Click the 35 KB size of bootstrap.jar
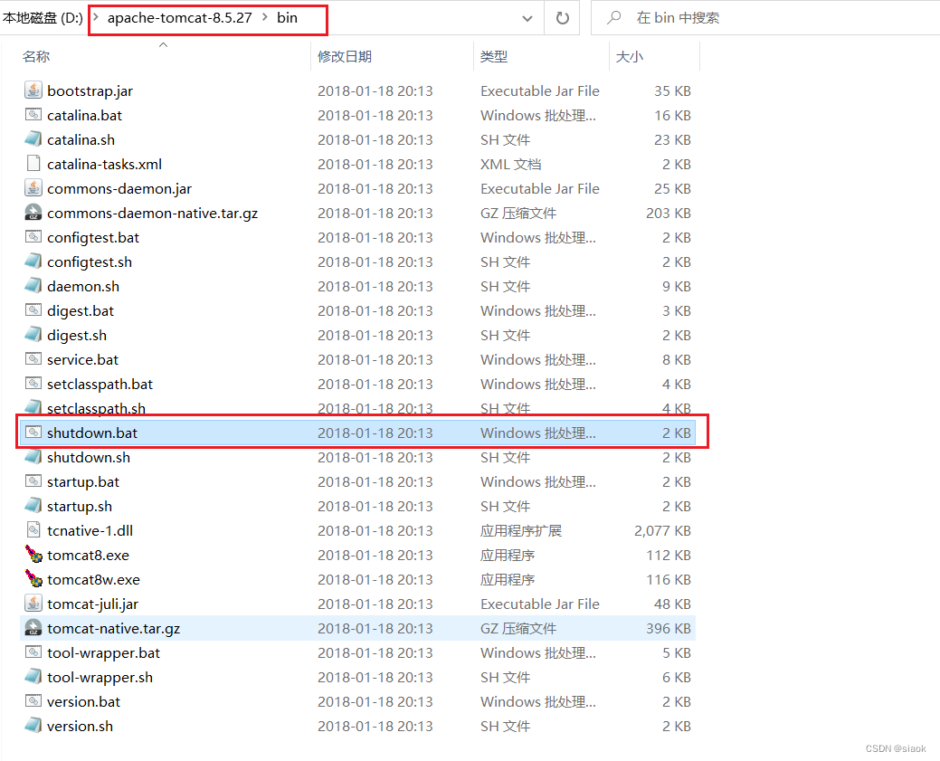The height and width of the screenshot is (761, 940). 672,91
